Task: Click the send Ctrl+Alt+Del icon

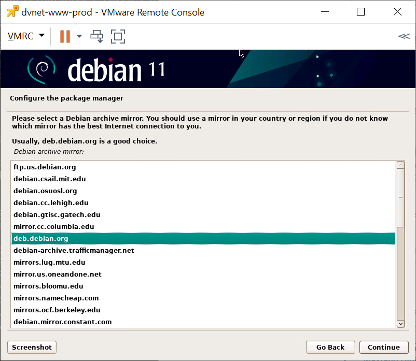Action: pos(97,36)
